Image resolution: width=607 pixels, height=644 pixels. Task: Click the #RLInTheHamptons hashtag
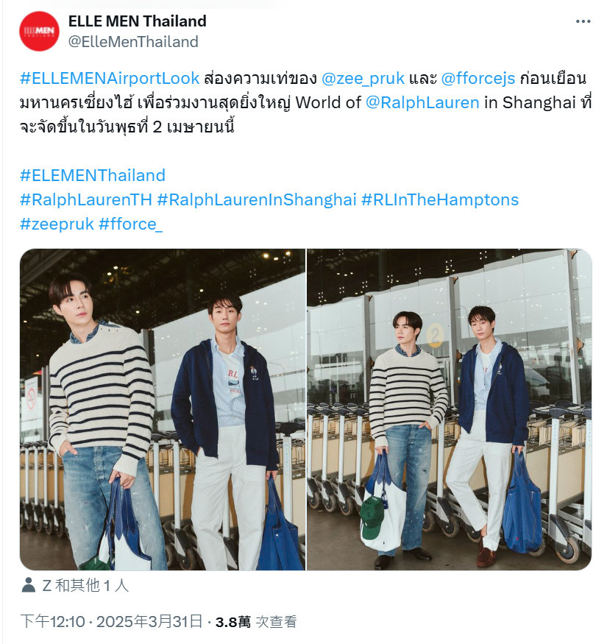(x=440, y=199)
